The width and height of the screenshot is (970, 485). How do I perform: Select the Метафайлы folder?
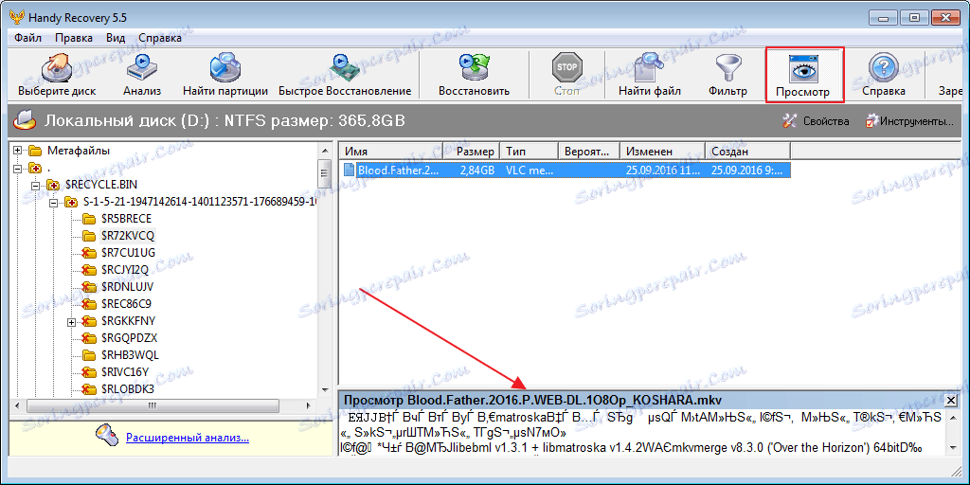(x=79, y=151)
